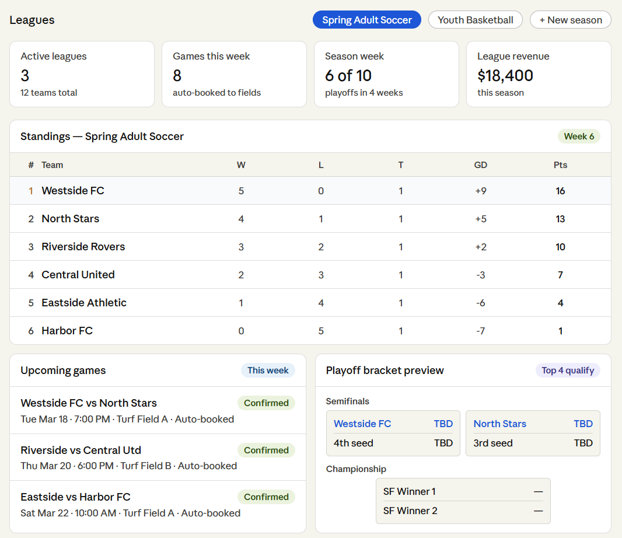This screenshot has height=538, width=622.
Task: Click the Games this week stat card
Action: pyautogui.click(x=234, y=74)
